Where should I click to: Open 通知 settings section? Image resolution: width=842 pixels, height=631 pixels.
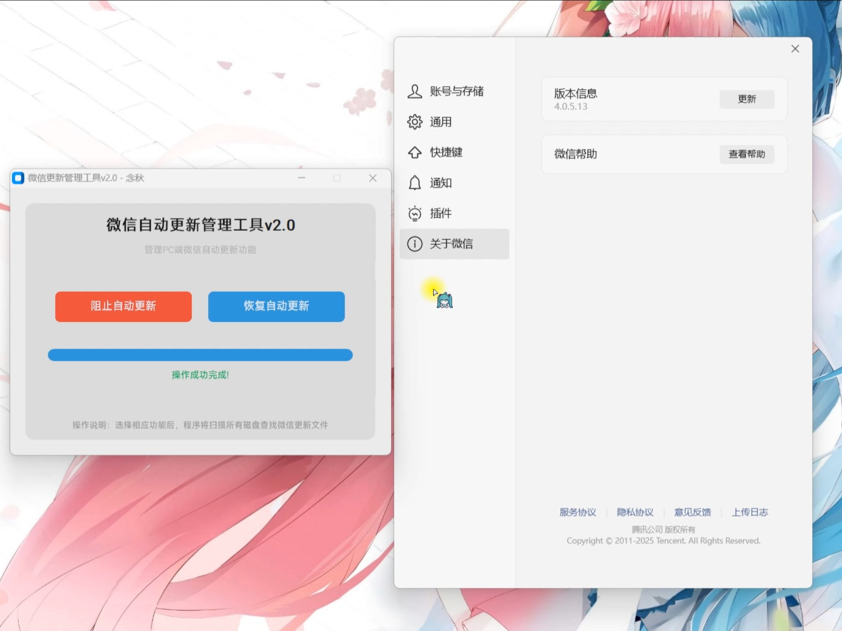coord(454,183)
